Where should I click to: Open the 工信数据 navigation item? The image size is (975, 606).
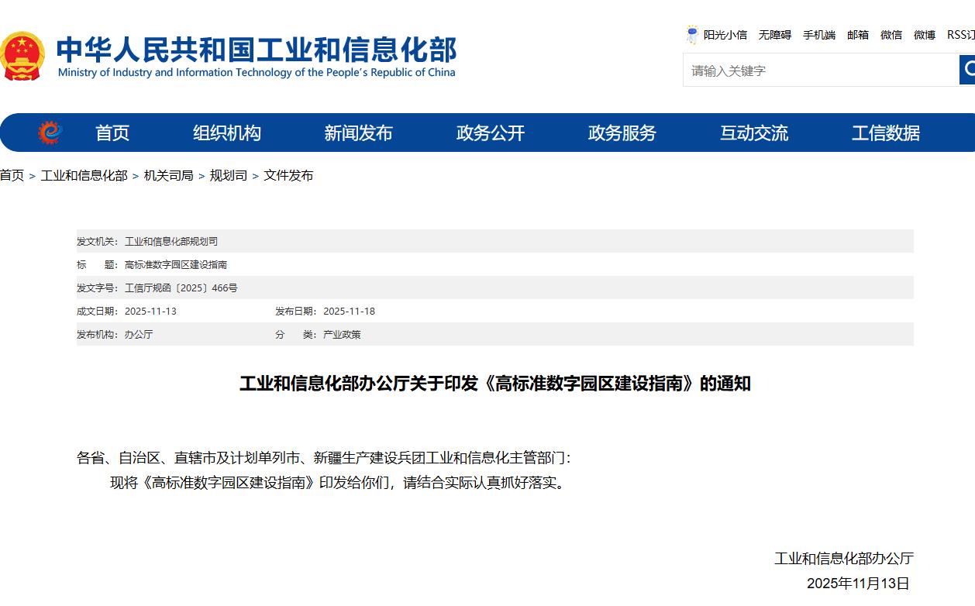pos(886,133)
